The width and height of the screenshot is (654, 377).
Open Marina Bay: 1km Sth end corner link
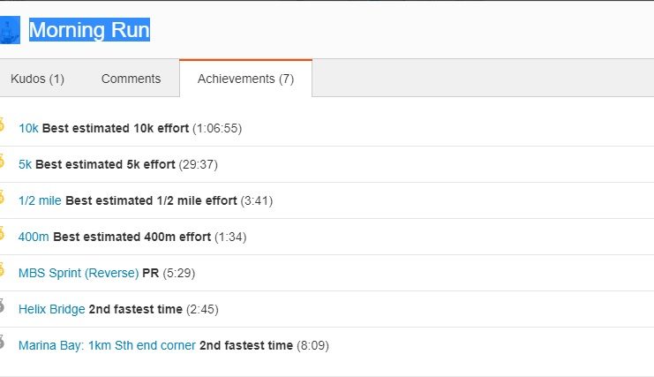click(107, 345)
